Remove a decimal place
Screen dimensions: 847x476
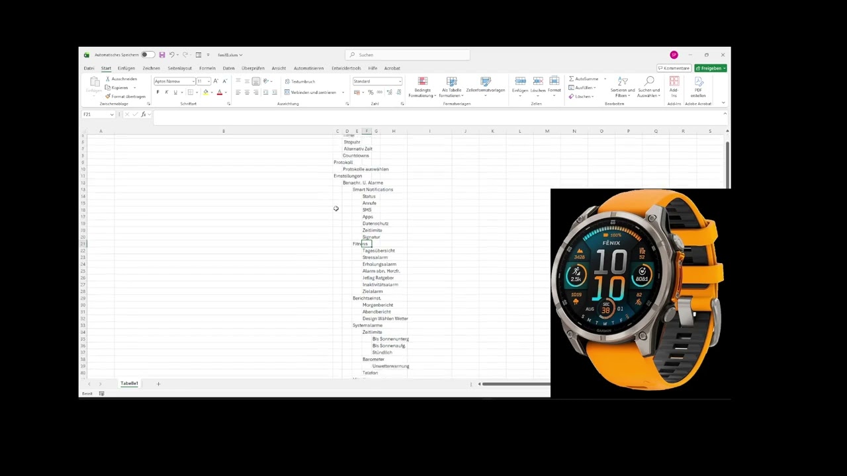pos(398,93)
